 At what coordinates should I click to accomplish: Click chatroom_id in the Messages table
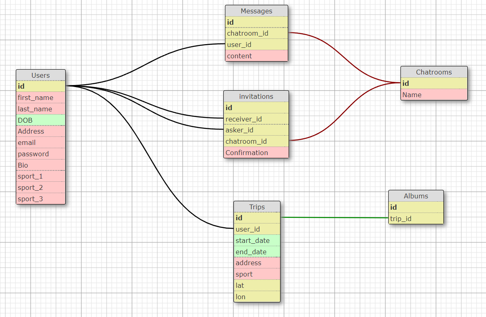pos(256,33)
